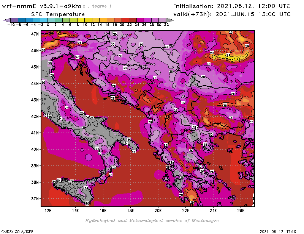304x234 pixels.
Task: Click the legend swatch between 20 and 22
Action: click(125, 20)
